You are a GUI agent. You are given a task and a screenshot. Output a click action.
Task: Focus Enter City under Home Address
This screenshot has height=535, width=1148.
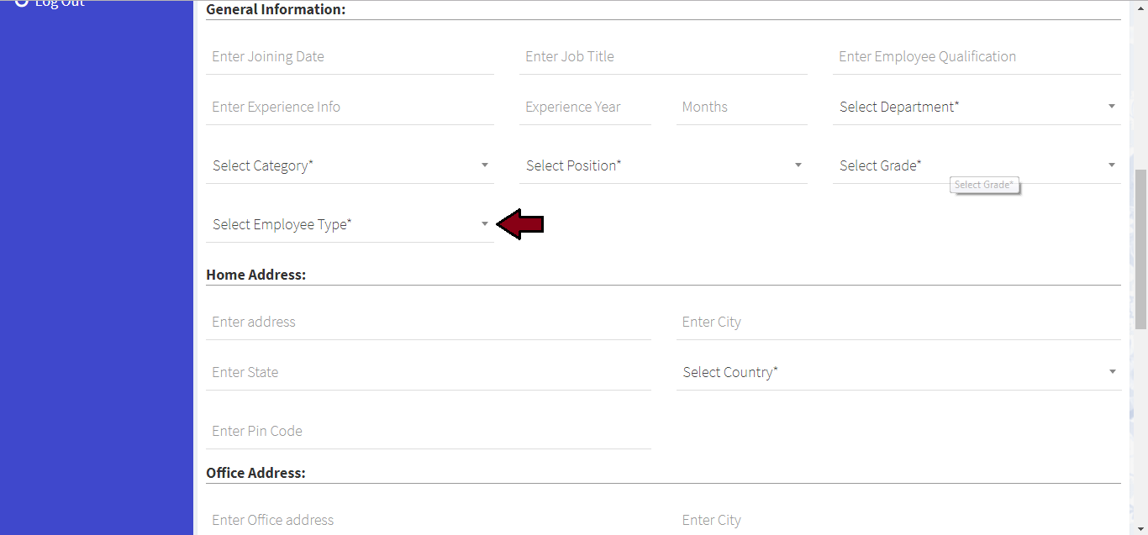[898, 323]
